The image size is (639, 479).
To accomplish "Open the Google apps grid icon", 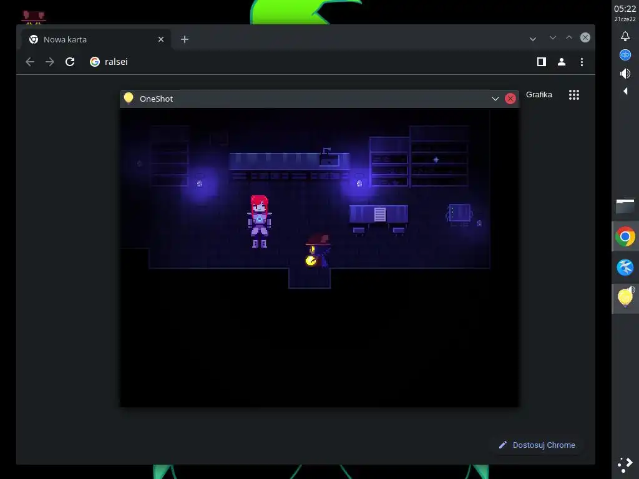I will pyautogui.click(x=574, y=95).
